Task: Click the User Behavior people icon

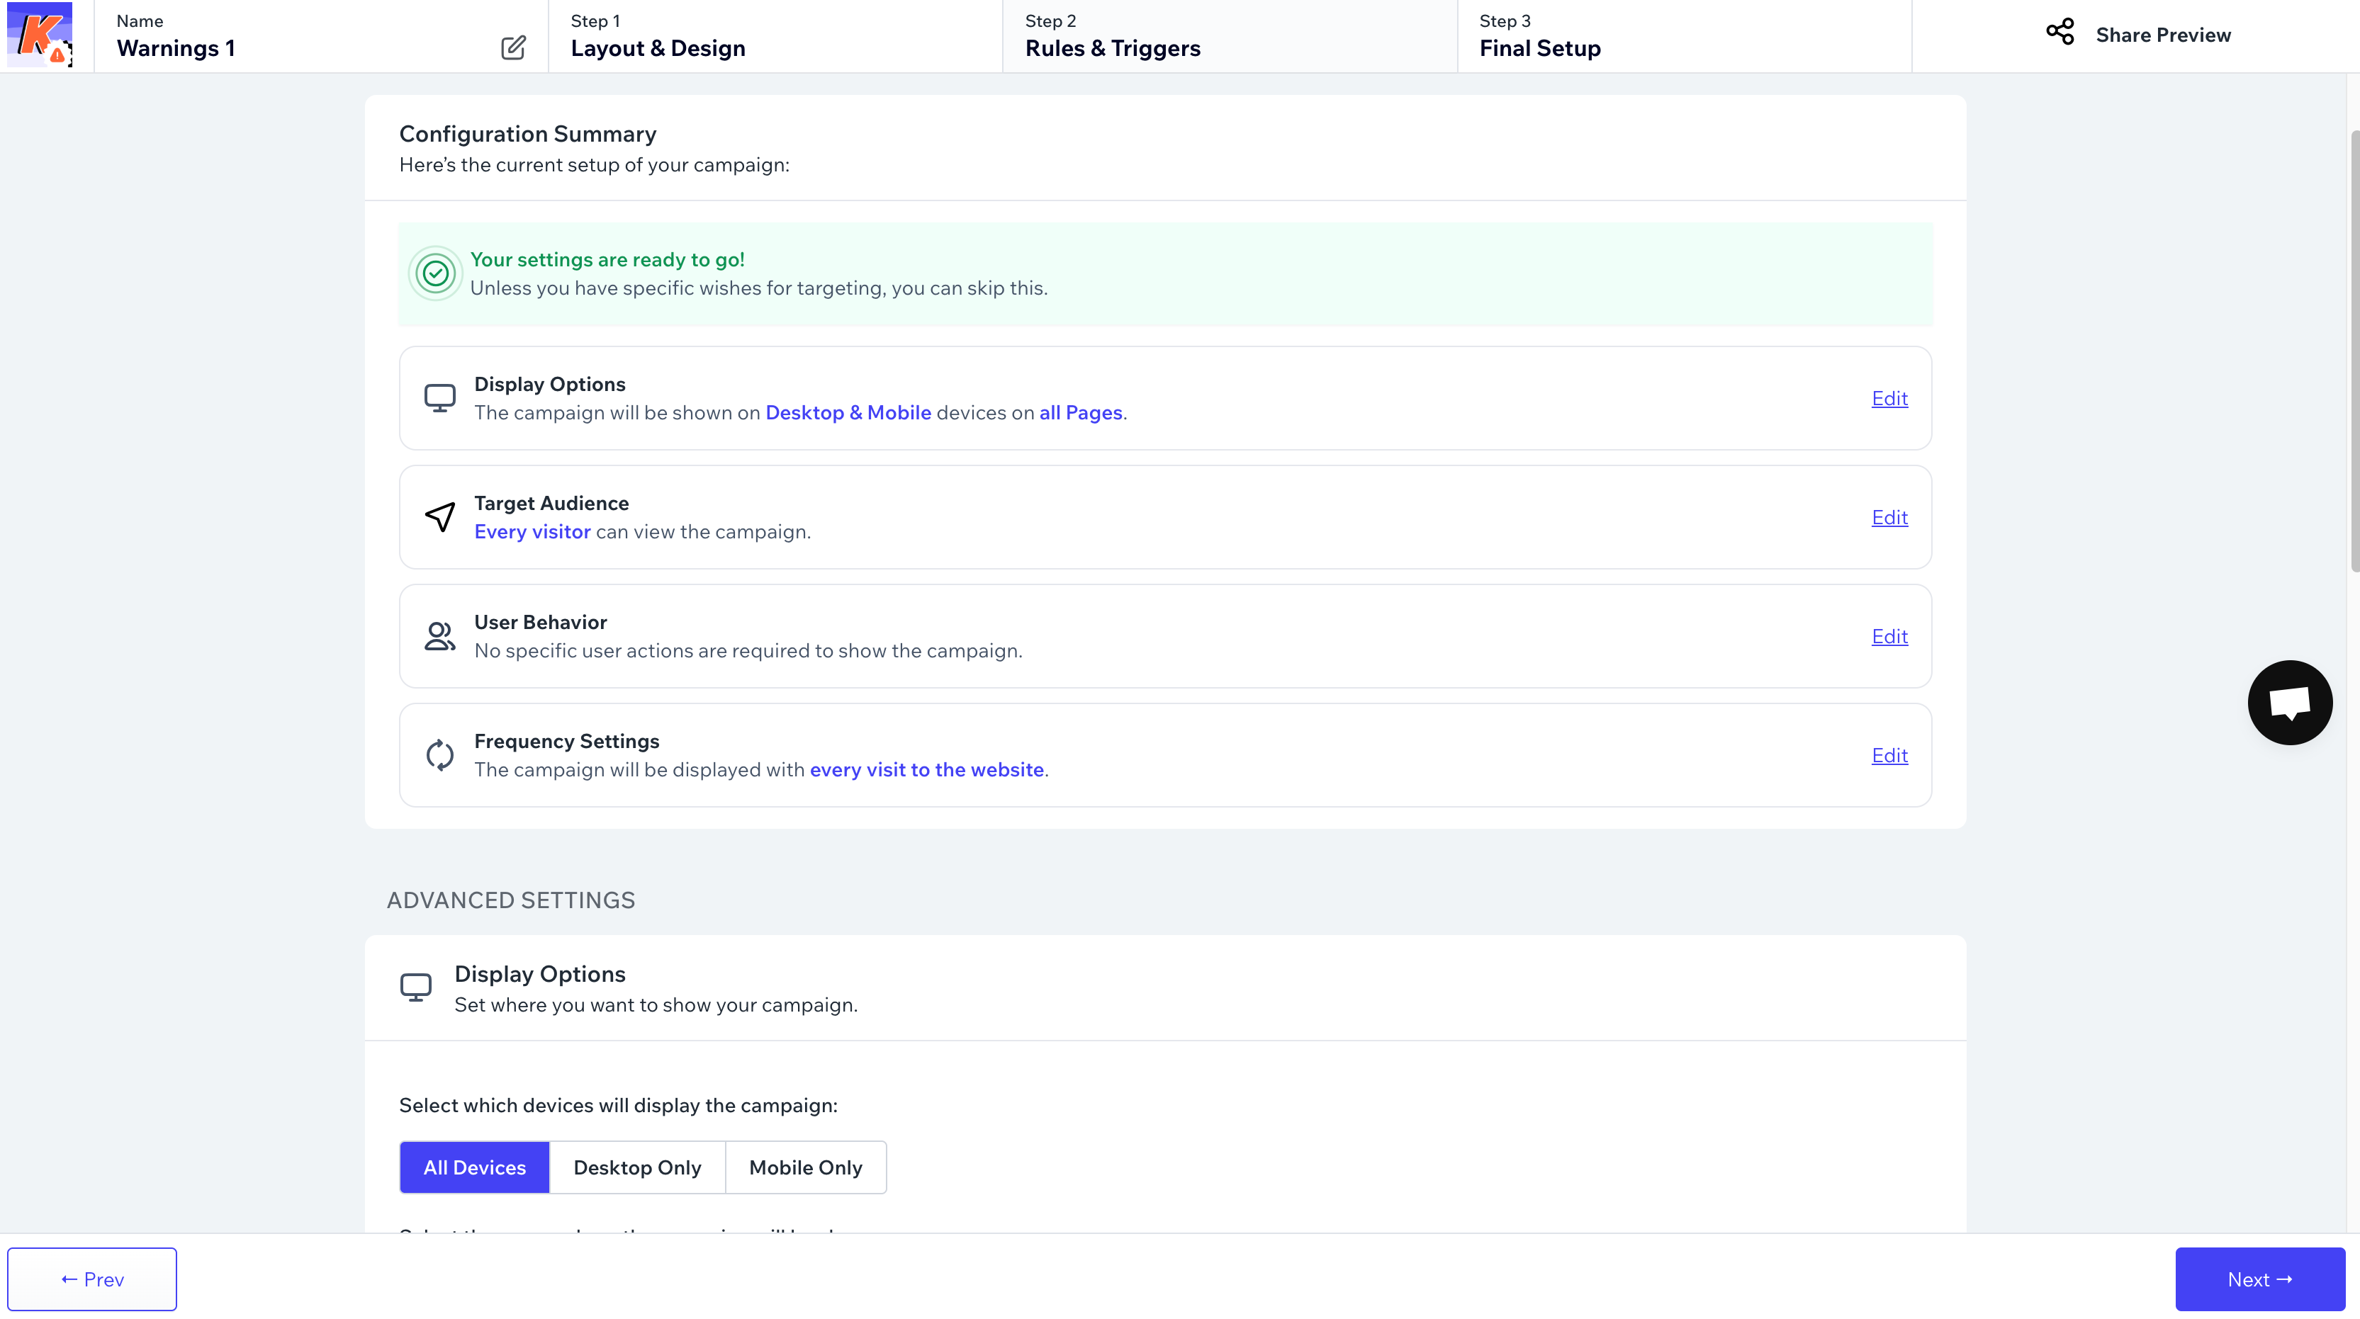Action: click(x=439, y=637)
